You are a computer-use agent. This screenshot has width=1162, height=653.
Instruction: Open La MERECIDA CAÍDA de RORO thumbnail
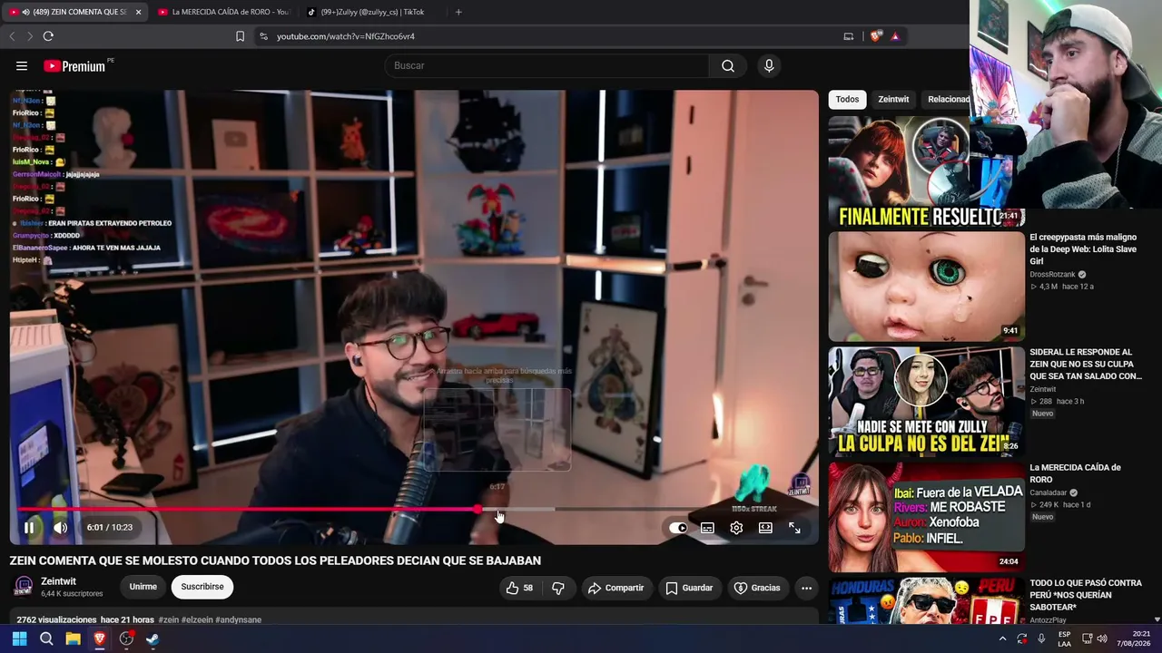click(x=926, y=517)
